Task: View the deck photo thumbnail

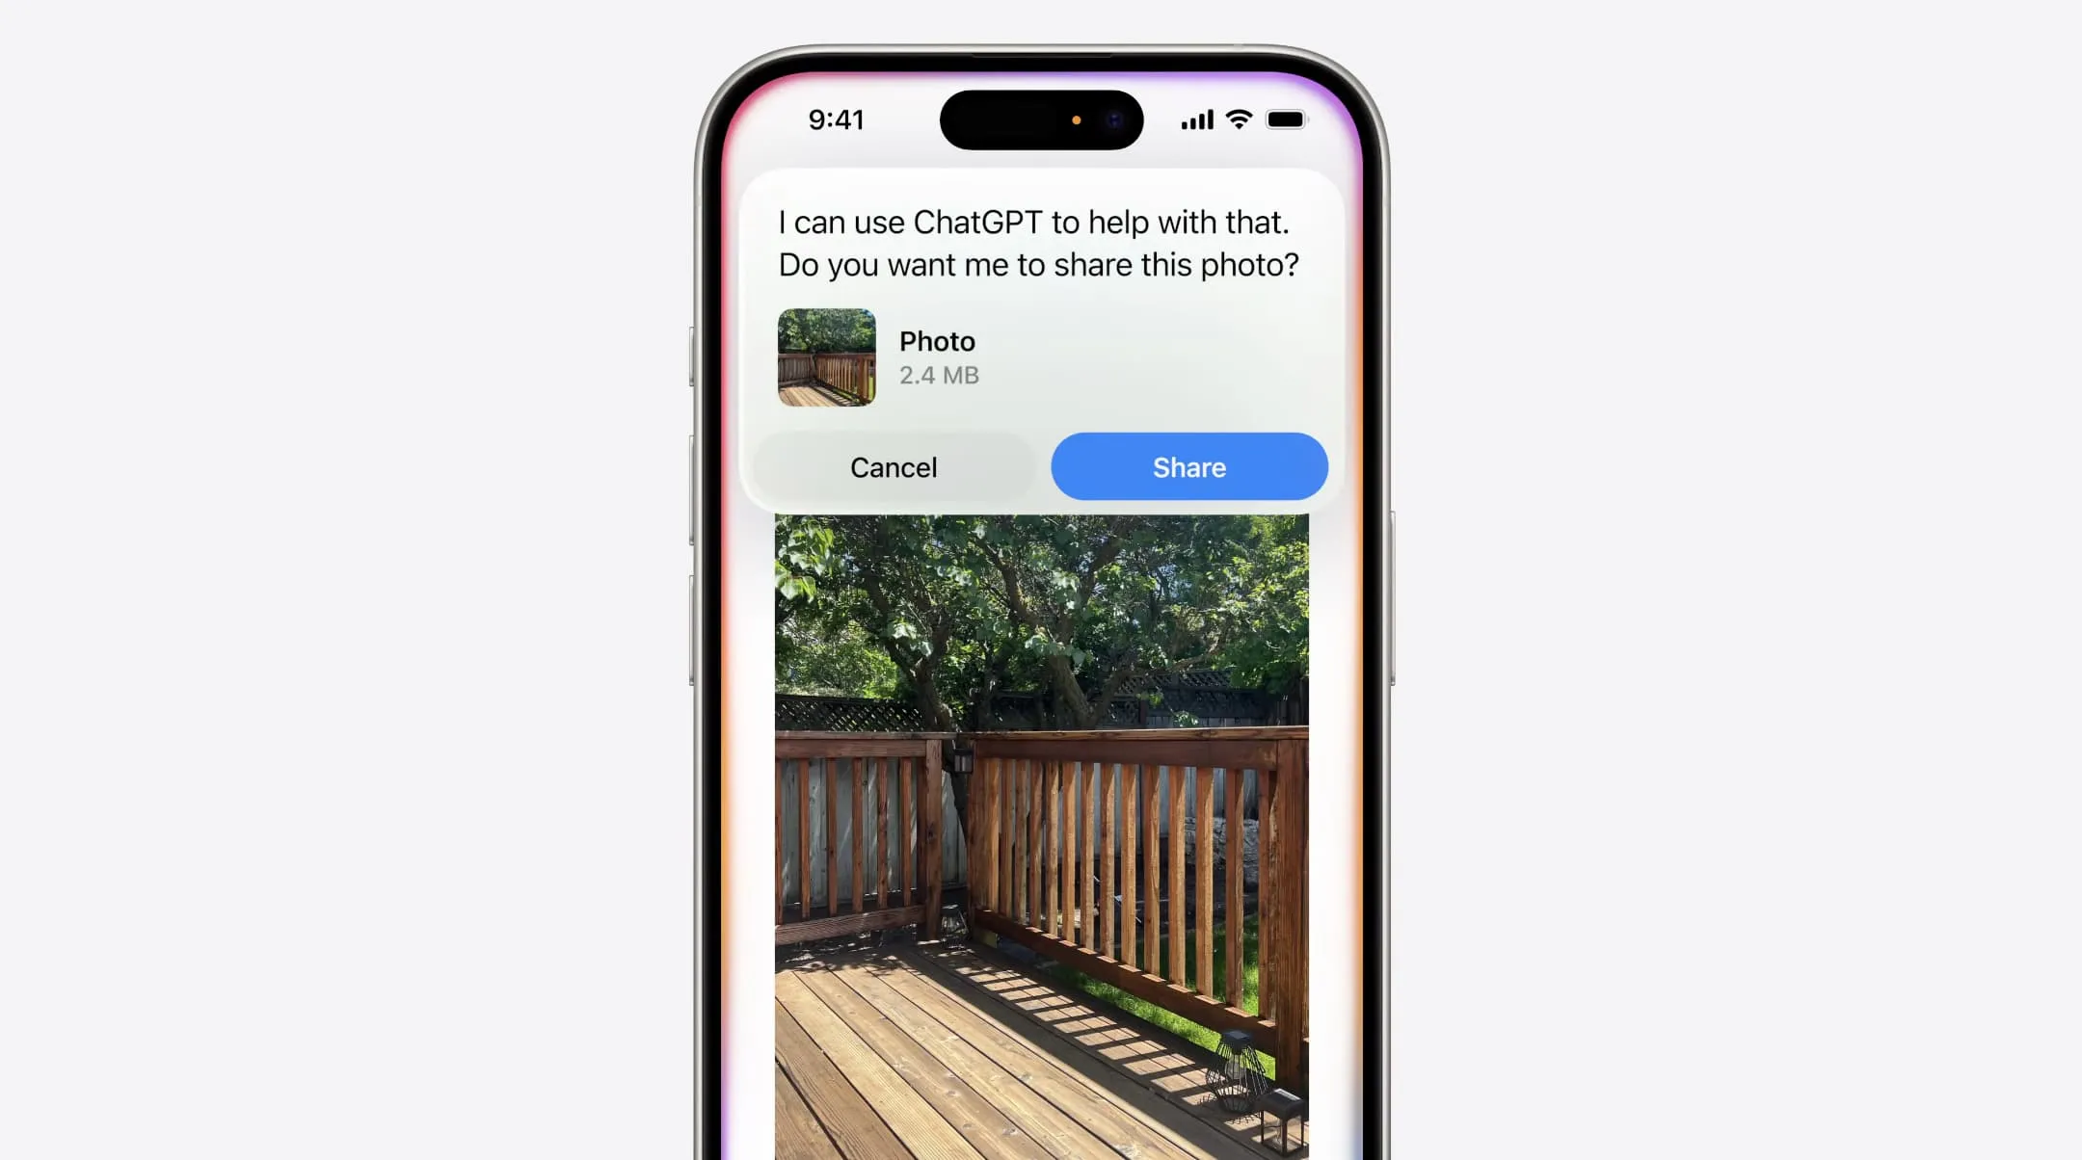Action: coord(827,356)
